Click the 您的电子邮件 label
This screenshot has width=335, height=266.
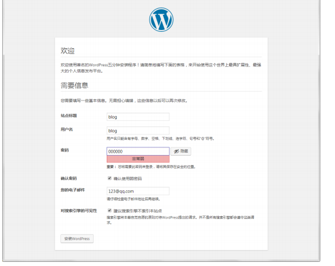(73, 190)
